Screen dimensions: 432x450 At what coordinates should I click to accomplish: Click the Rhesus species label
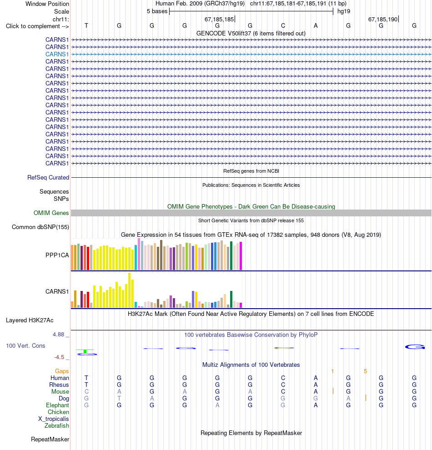point(59,385)
